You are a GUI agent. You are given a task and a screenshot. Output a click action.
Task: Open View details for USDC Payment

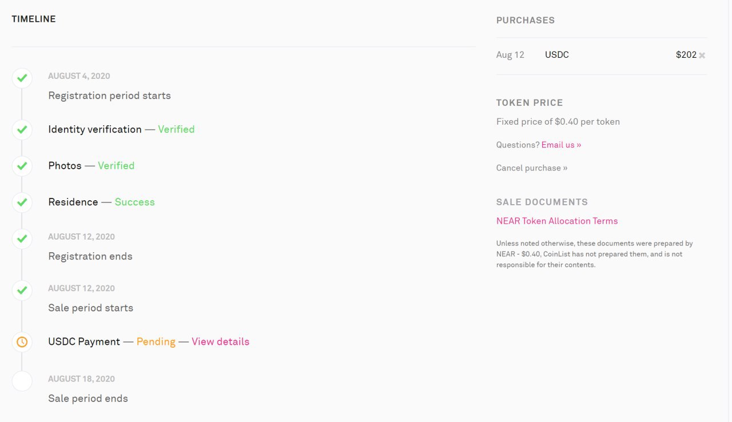[220, 341]
